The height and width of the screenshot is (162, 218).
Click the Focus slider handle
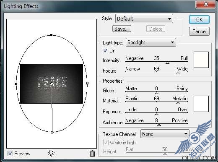[x=178, y=73]
